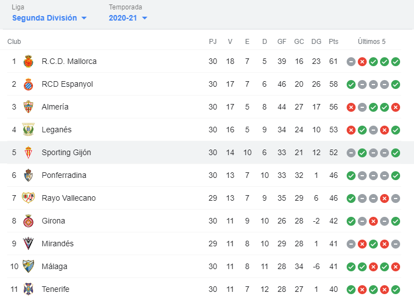Viewport: 414px width, 298px height.
Task: Click the Rayo Vallecano club crest
Action: 28,198
